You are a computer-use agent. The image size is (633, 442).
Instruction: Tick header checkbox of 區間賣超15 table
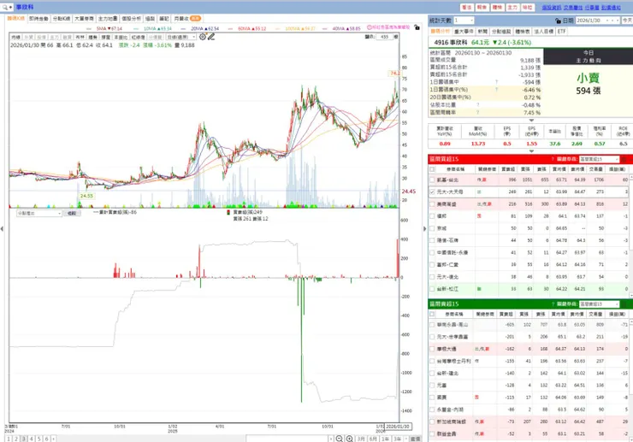point(432,314)
